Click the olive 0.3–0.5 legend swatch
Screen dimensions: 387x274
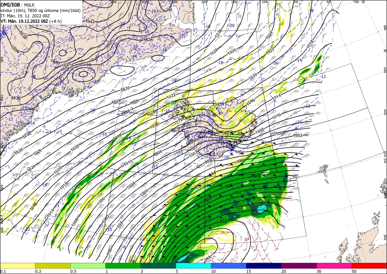53,265
